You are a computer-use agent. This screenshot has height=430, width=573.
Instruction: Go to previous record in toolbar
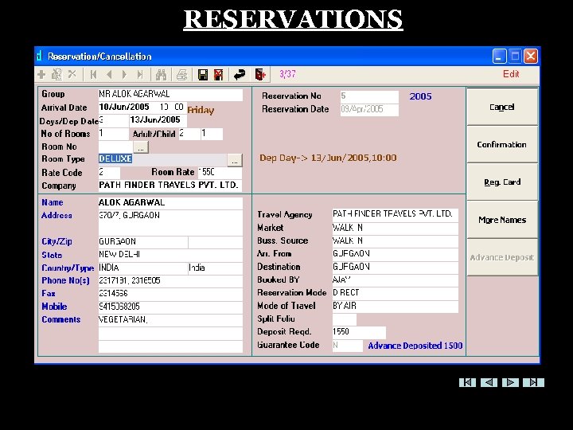click(109, 75)
